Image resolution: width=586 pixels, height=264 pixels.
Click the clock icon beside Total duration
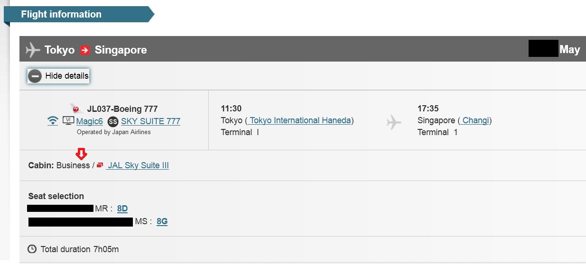[32, 249]
